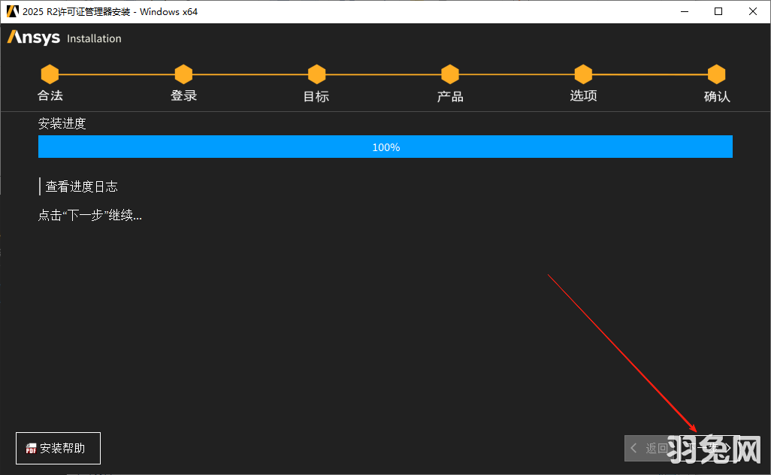Close the license manager installer window
The width and height of the screenshot is (771, 475).
(753, 11)
